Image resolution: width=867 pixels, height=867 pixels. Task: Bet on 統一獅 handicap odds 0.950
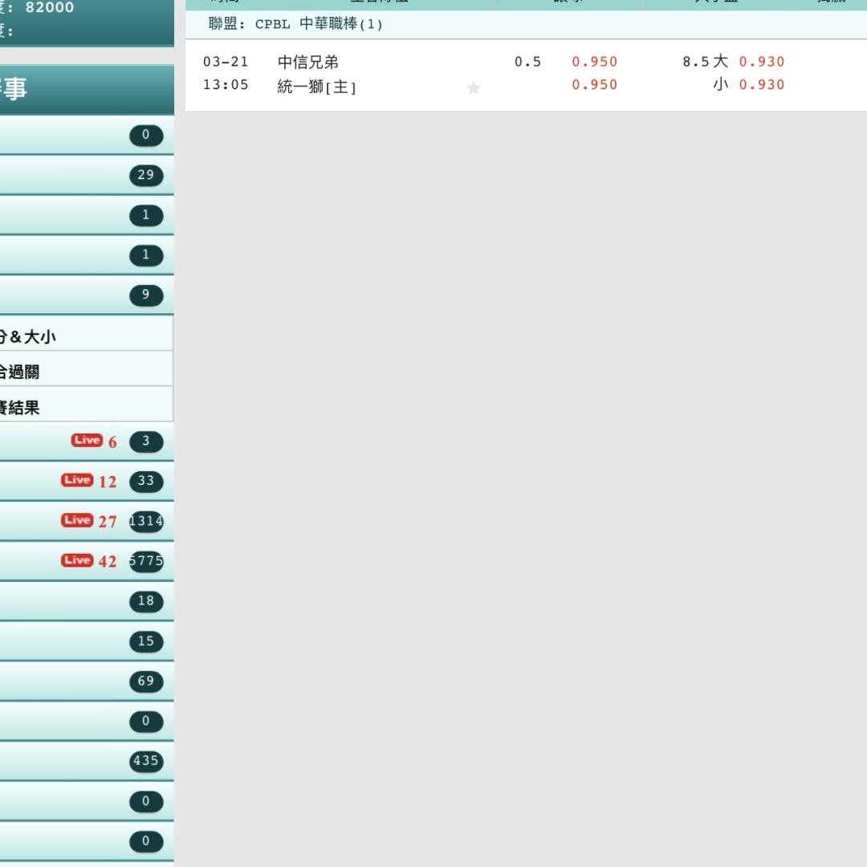(594, 85)
